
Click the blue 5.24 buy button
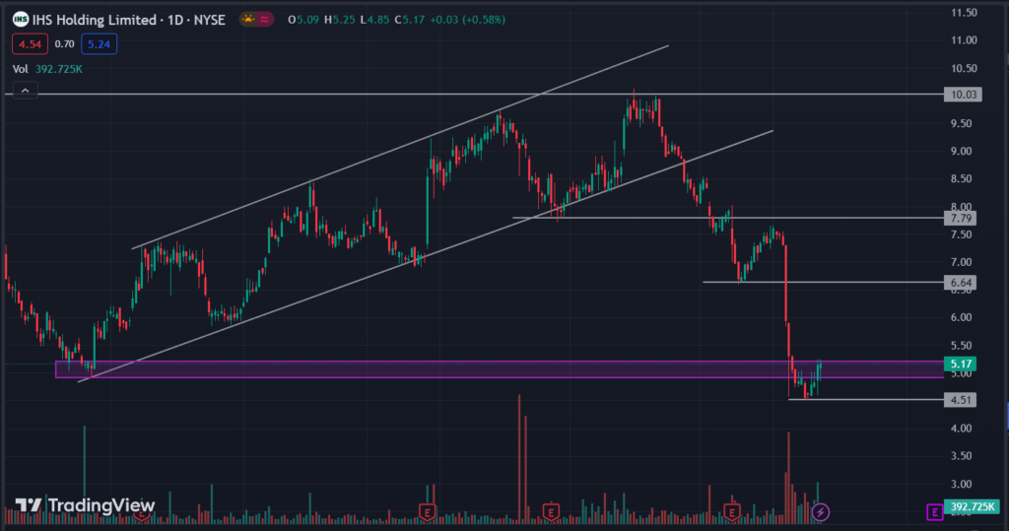pos(100,44)
